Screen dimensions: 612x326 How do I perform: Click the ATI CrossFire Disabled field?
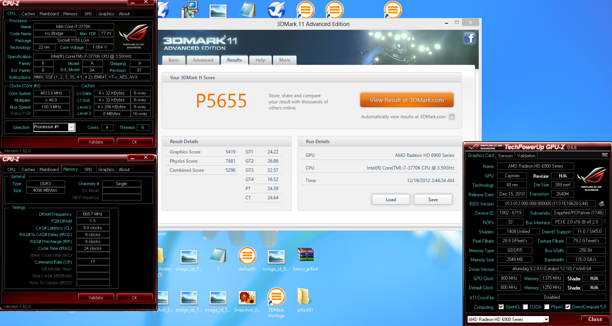pyautogui.click(x=551, y=297)
